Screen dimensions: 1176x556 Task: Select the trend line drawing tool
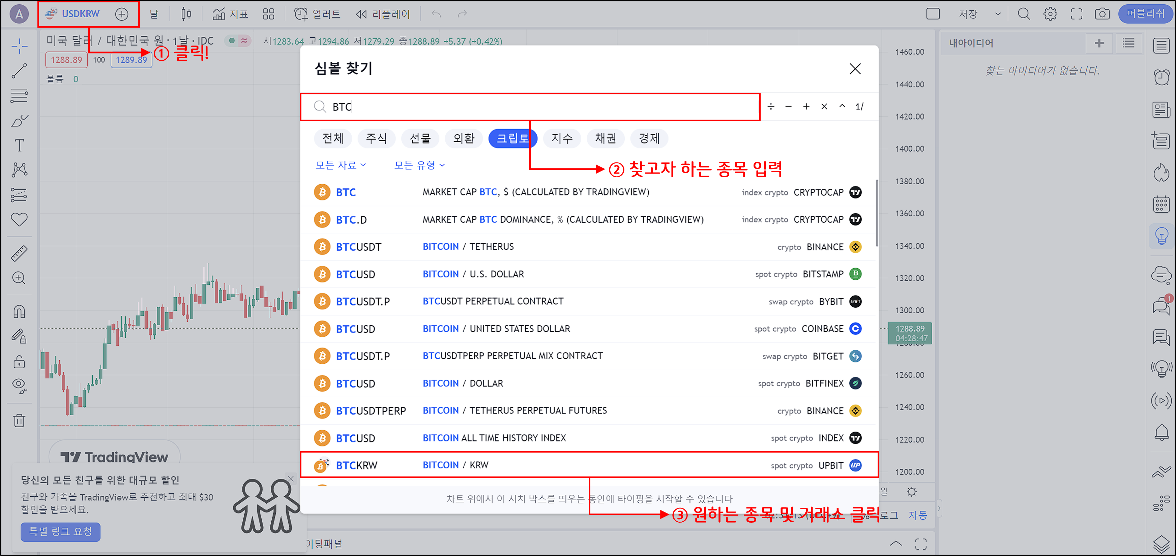19,71
